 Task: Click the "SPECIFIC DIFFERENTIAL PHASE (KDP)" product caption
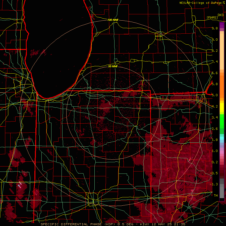78,224
